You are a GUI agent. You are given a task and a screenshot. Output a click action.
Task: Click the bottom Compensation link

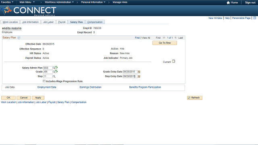coord(79,102)
